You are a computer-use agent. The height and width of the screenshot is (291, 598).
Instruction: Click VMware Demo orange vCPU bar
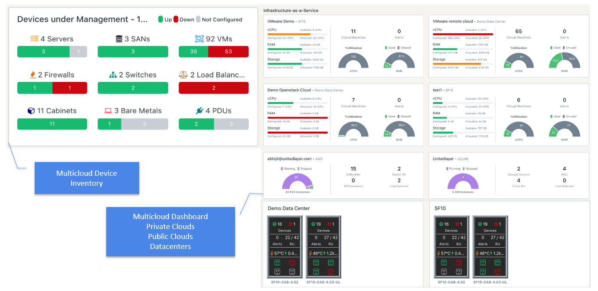point(289,34)
